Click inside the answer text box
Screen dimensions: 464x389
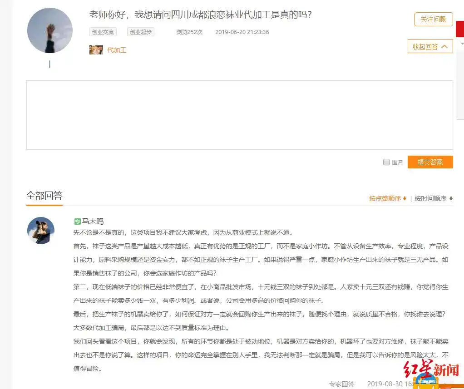pyautogui.click(x=239, y=115)
